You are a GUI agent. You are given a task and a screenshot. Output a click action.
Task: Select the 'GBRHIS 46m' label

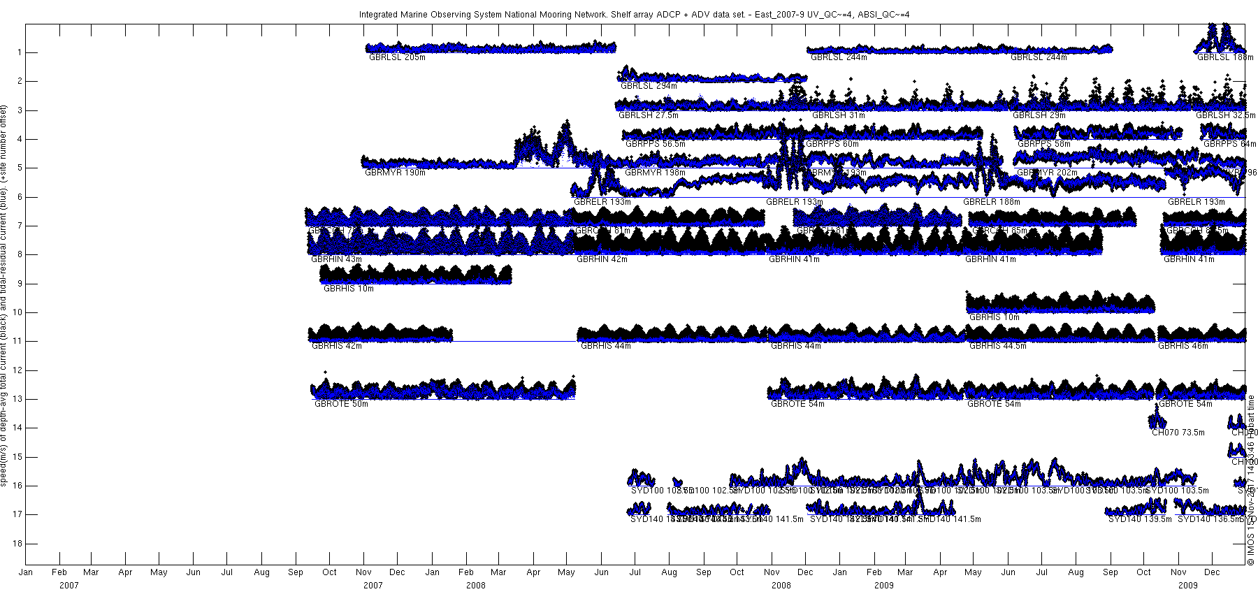tap(1183, 346)
